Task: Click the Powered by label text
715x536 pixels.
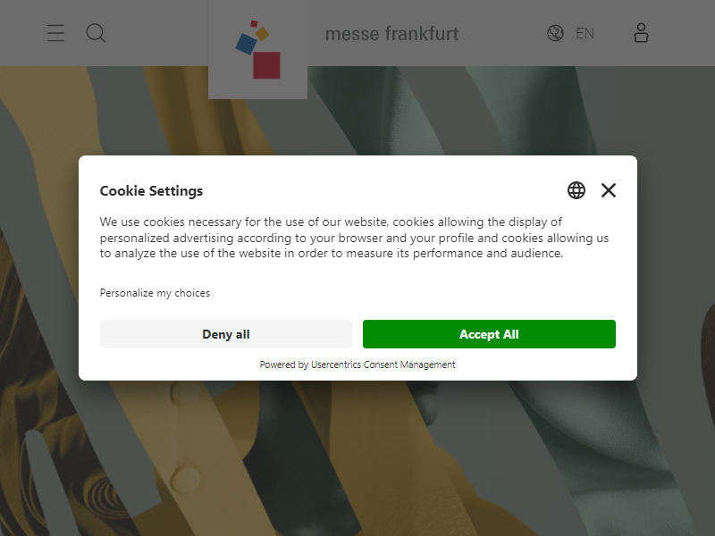Action: coord(284,364)
